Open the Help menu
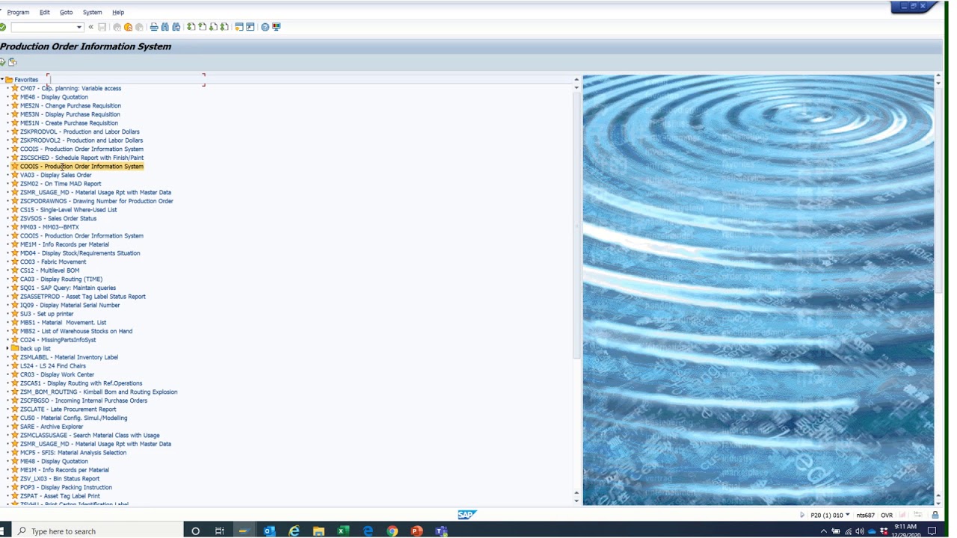 coord(118,12)
